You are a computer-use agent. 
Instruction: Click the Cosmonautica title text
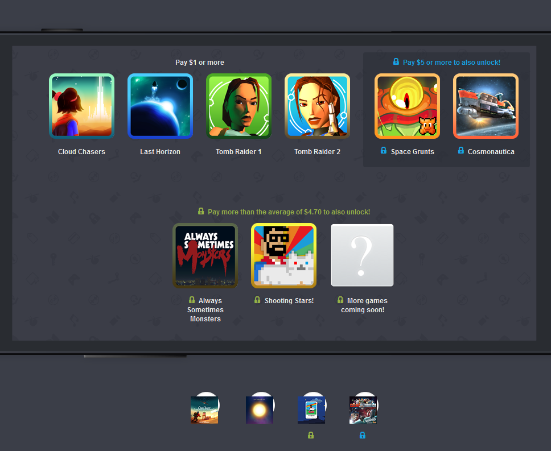click(491, 152)
